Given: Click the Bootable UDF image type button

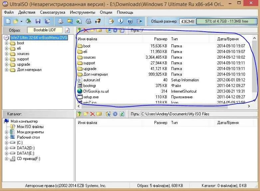Looking at the screenshot, I should coord(45,30).
